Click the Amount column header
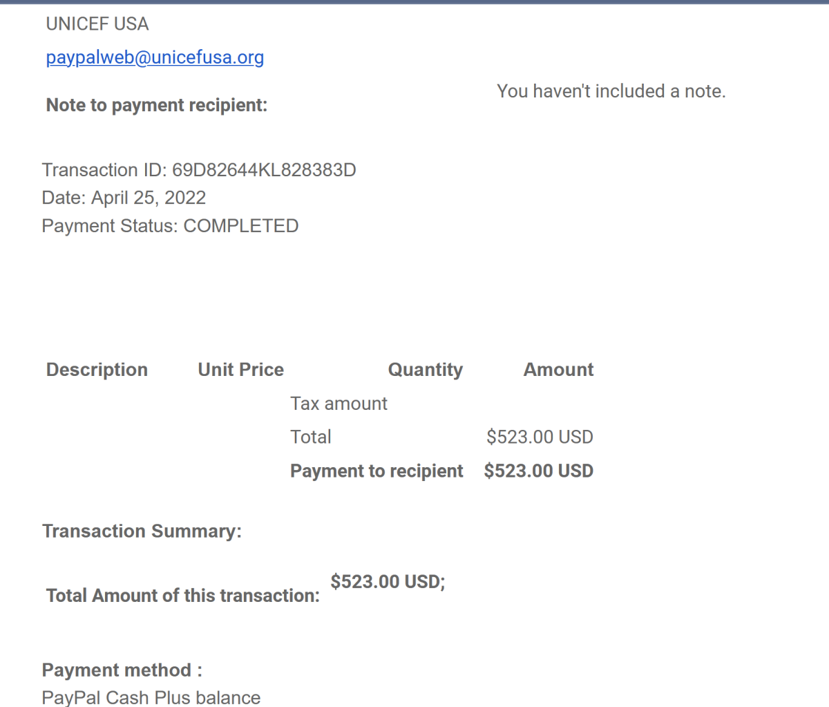 [559, 370]
